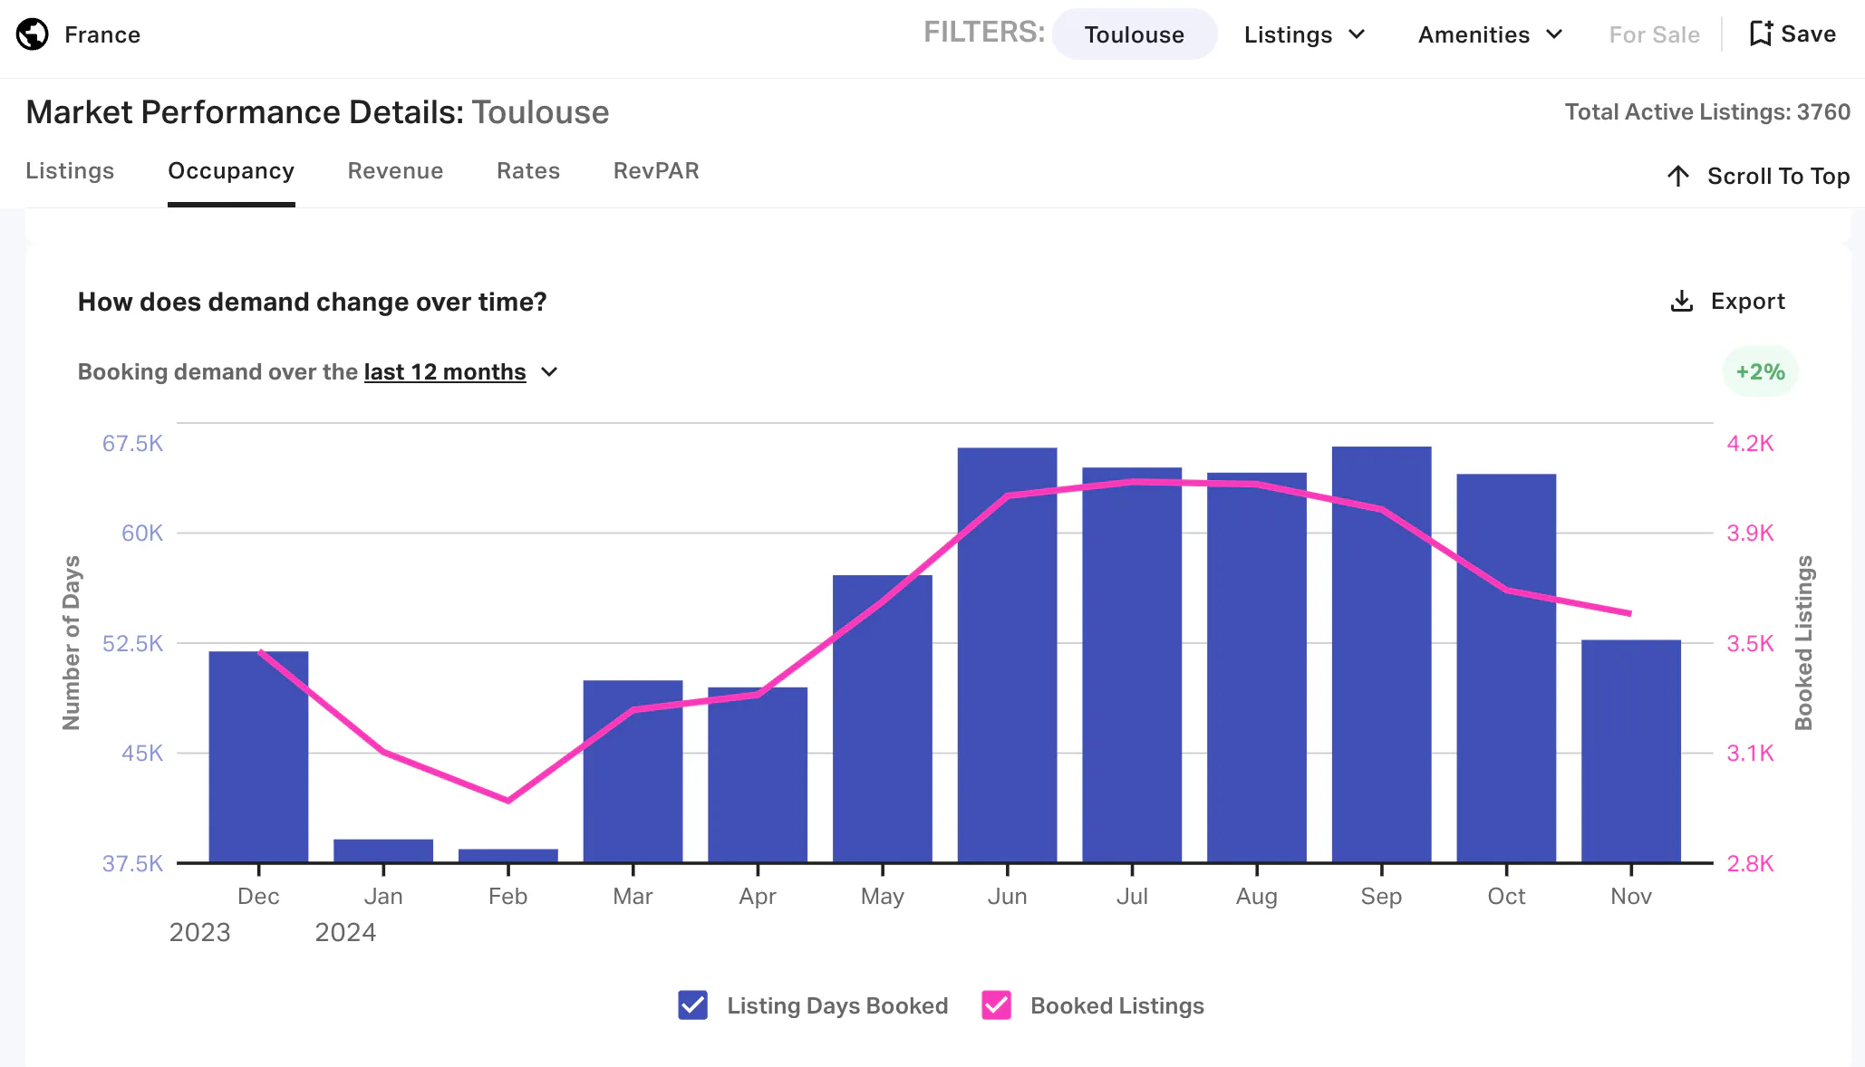The height and width of the screenshot is (1067, 1865).
Task: Click the last 12 months link
Action: tap(445, 371)
